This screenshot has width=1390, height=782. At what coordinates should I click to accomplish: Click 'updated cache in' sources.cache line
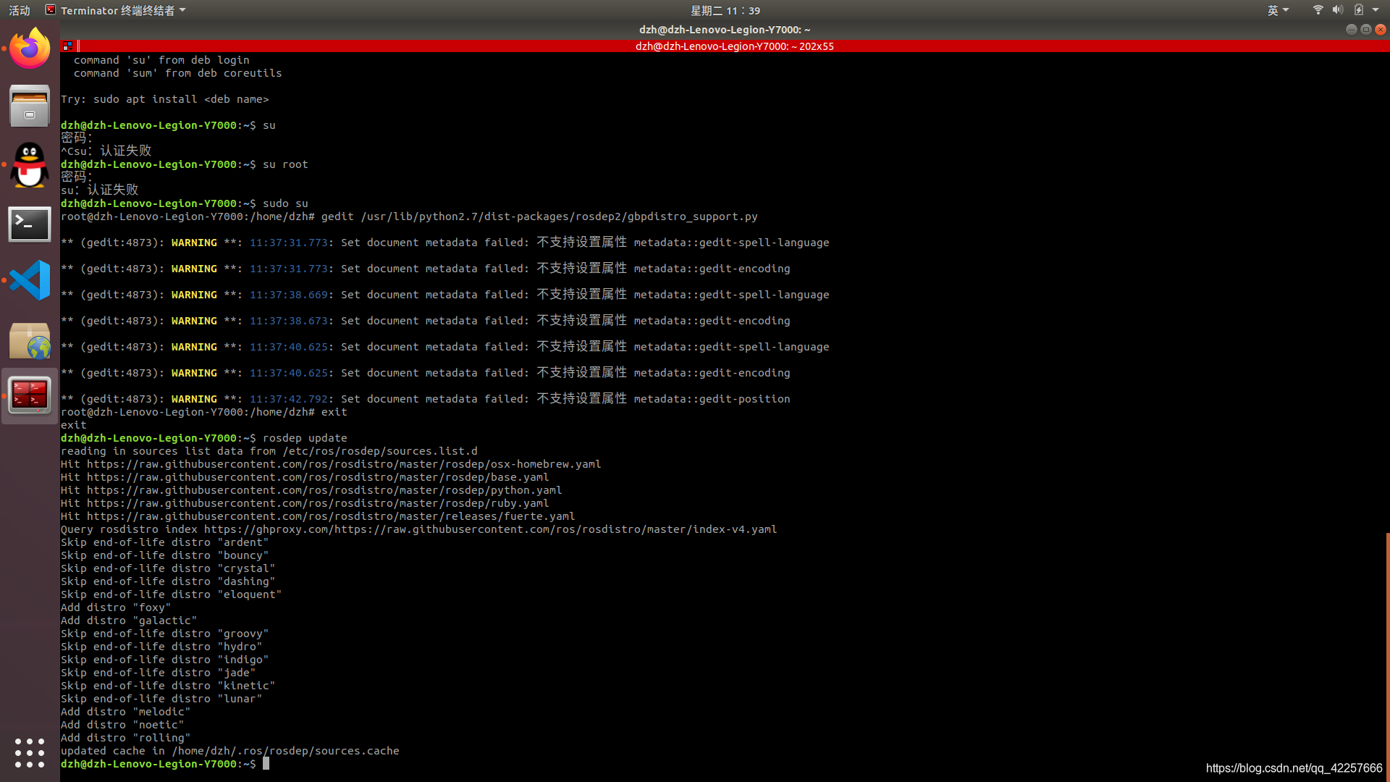click(230, 751)
